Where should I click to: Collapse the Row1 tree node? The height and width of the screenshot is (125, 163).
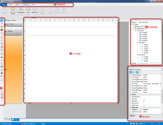[138, 43]
